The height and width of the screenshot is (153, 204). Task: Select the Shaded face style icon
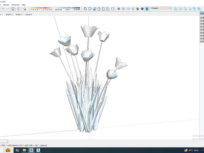pos(138,9)
